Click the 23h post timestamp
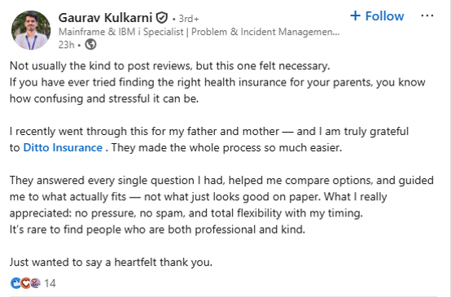Screen dimensions: 451x297 click(x=67, y=45)
